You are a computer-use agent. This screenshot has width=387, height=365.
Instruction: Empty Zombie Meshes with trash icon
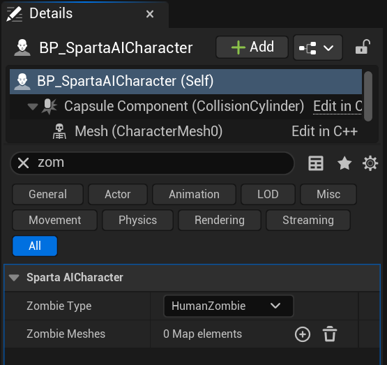[x=330, y=334]
